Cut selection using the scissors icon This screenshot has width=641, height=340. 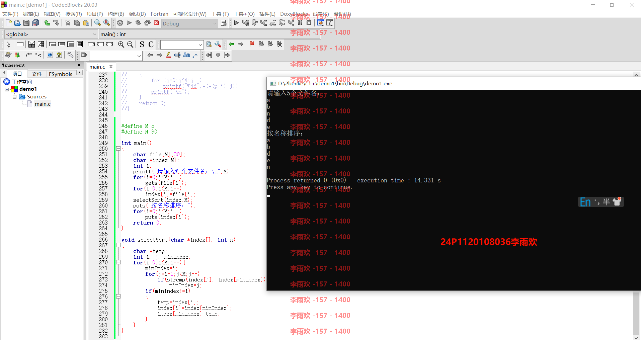pyautogui.click(x=68, y=23)
